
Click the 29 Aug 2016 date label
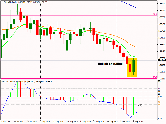112,122
